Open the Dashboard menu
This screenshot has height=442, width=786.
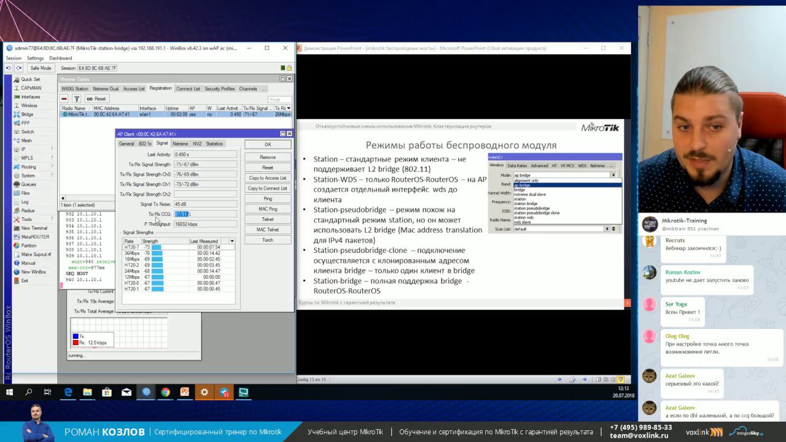point(61,58)
